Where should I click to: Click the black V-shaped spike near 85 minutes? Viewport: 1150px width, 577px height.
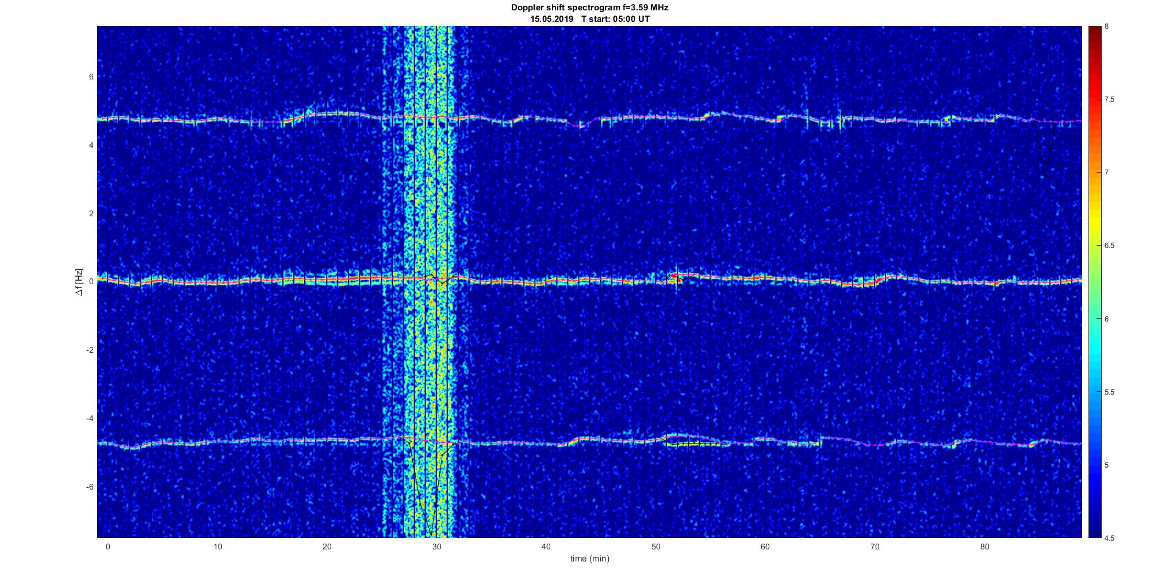tap(1044, 174)
